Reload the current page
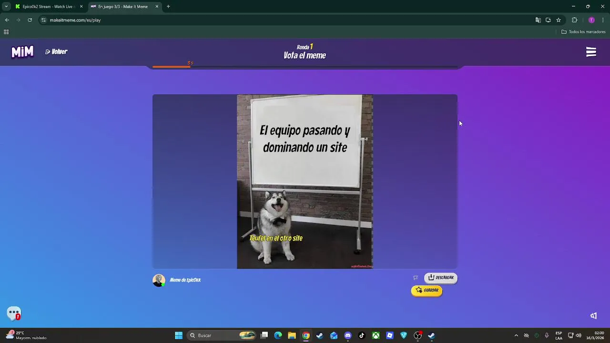The width and height of the screenshot is (610, 343). 30,20
